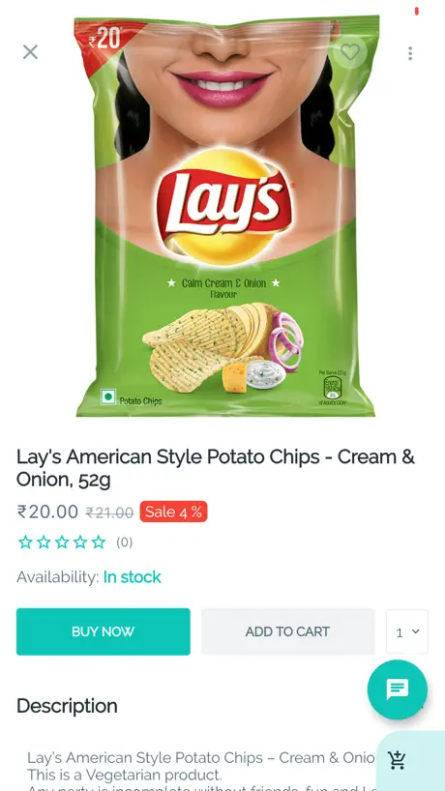Image resolution: width=445 pixels, height=791 pixels.
Task: Select the product title text
Action: tap(216, 468)
